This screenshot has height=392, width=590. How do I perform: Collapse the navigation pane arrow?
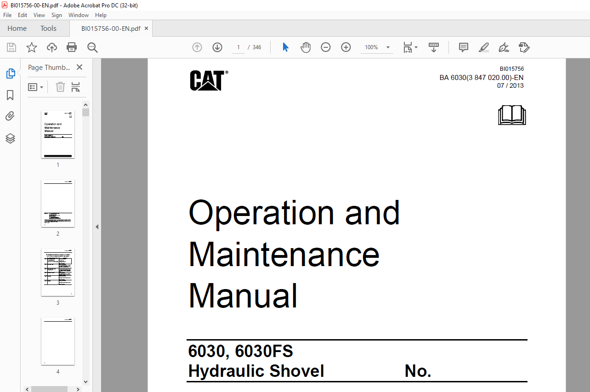click(x=97, y=227)
